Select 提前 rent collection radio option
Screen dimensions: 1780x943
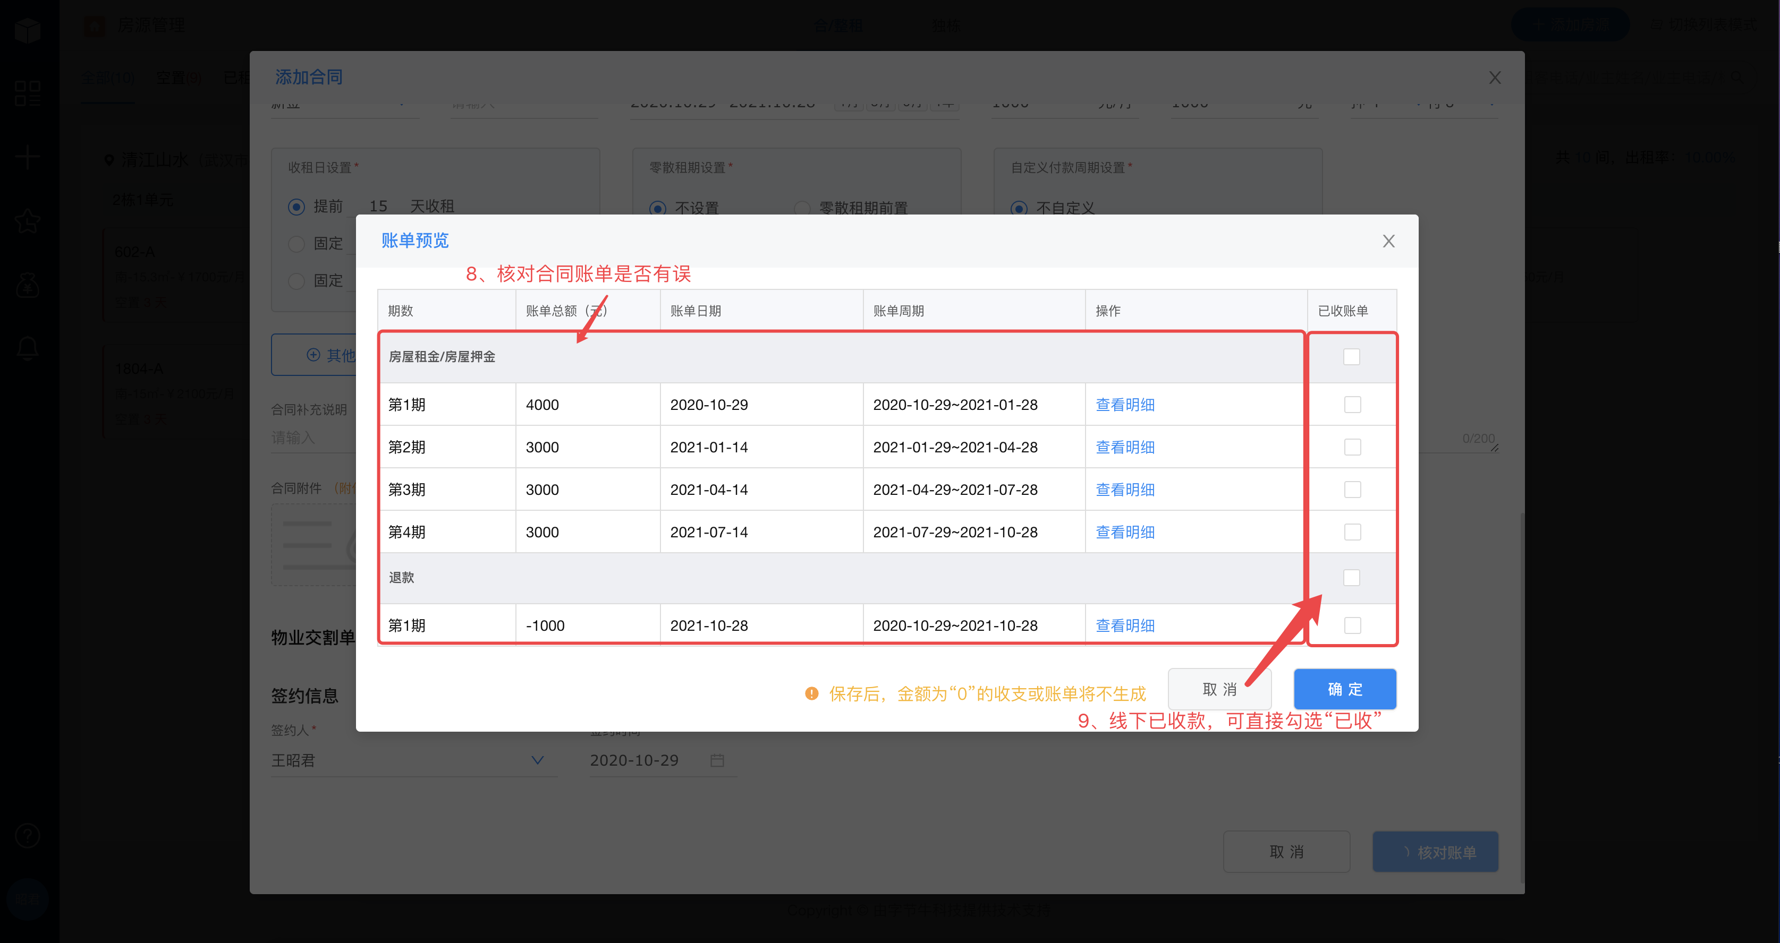pos(296,207)
